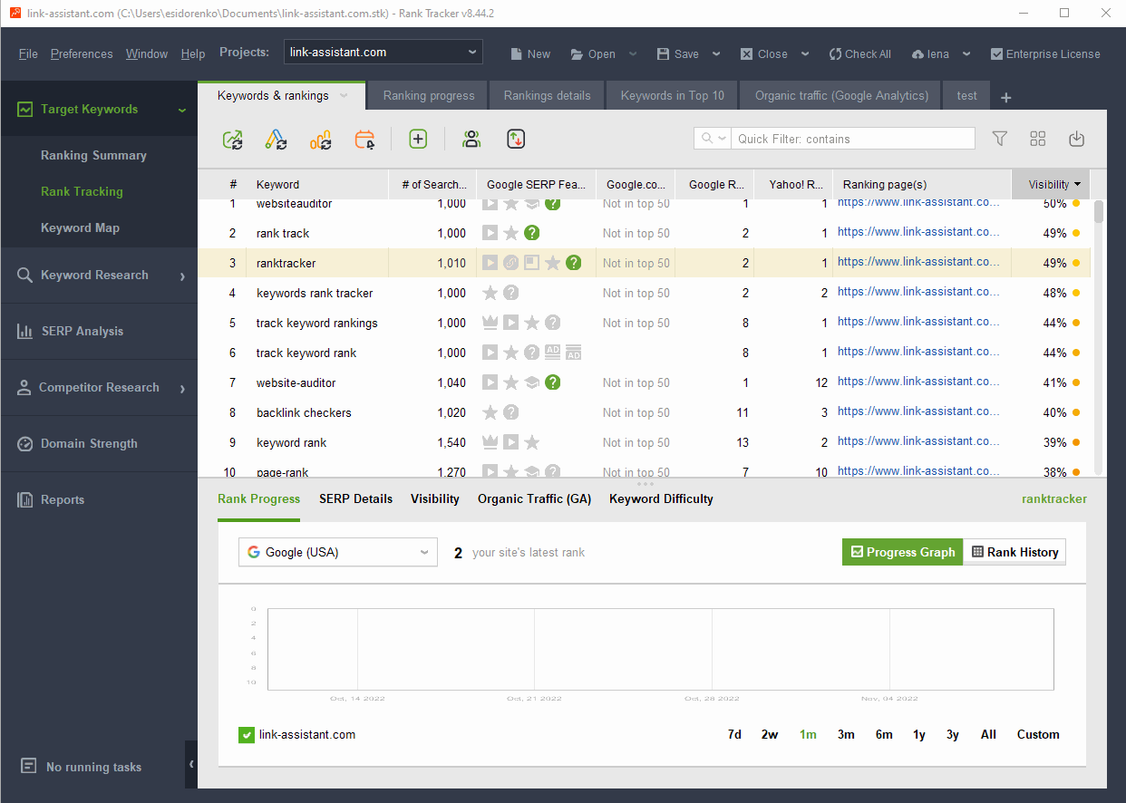Select the 7d time range
This screenshot has height=803, width=1126.
click(x=734, y=735)
